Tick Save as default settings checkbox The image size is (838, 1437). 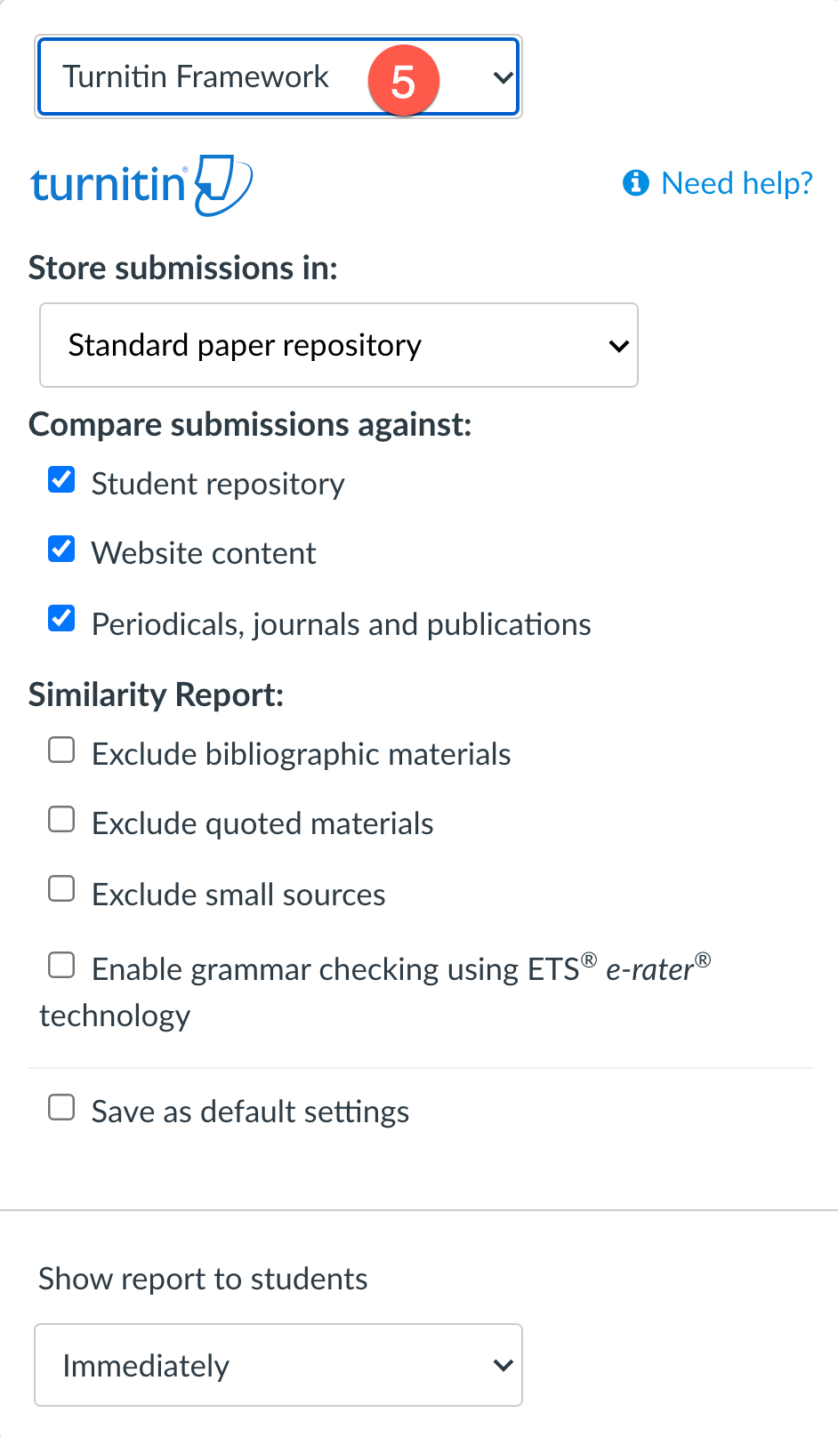coord(61,1108)
